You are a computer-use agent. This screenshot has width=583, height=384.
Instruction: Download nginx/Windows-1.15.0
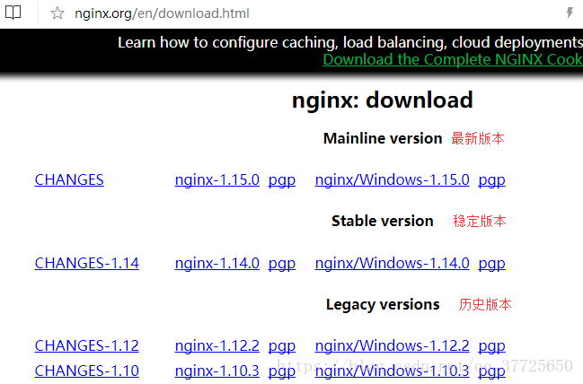[x=393, y=179]
